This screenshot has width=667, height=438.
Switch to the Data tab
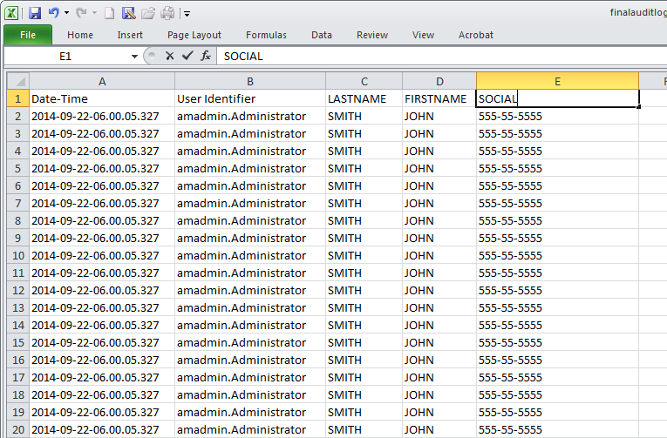tap(322, 35)
